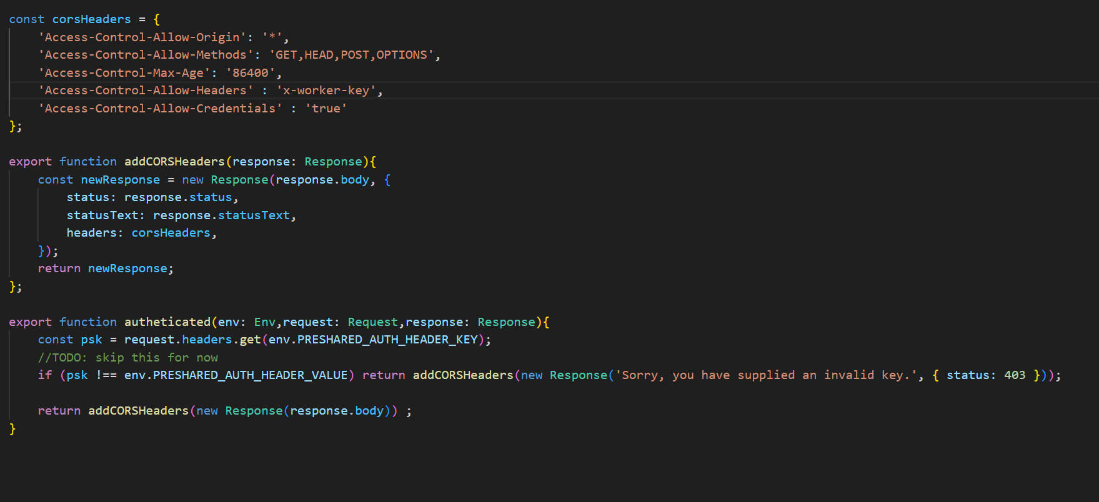Click the Env type annotation
This screenshot has width=1099, height=502.
click(265, 322)
